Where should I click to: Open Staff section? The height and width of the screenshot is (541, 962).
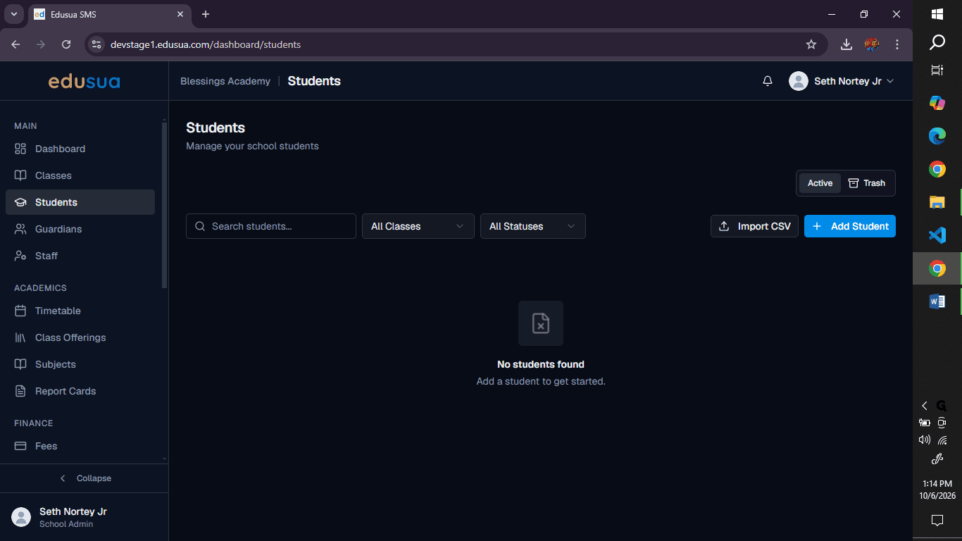tap(80, 256)
